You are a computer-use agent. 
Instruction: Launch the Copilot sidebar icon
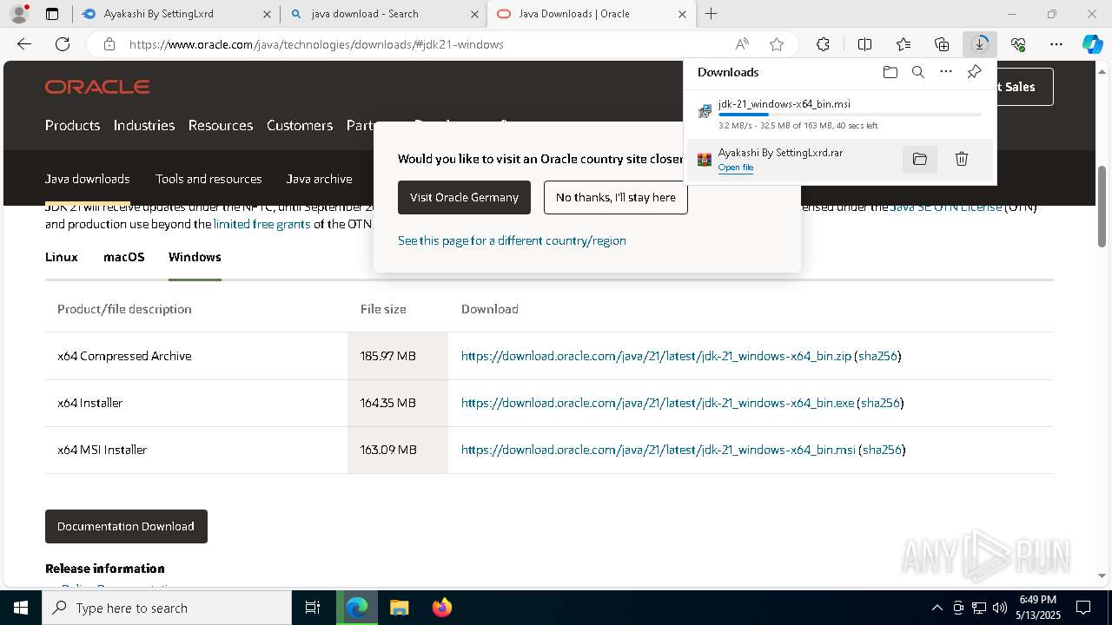tap(1092, 44)
